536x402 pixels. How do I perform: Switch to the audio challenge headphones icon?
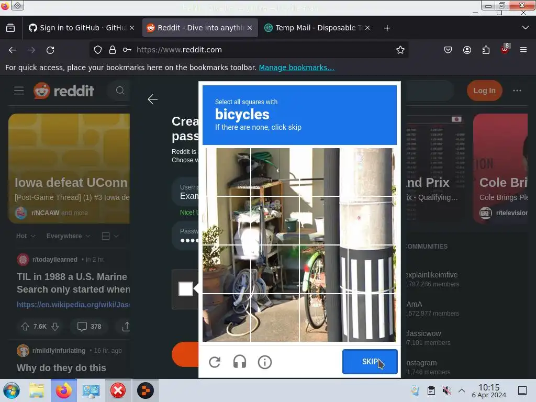240,362
